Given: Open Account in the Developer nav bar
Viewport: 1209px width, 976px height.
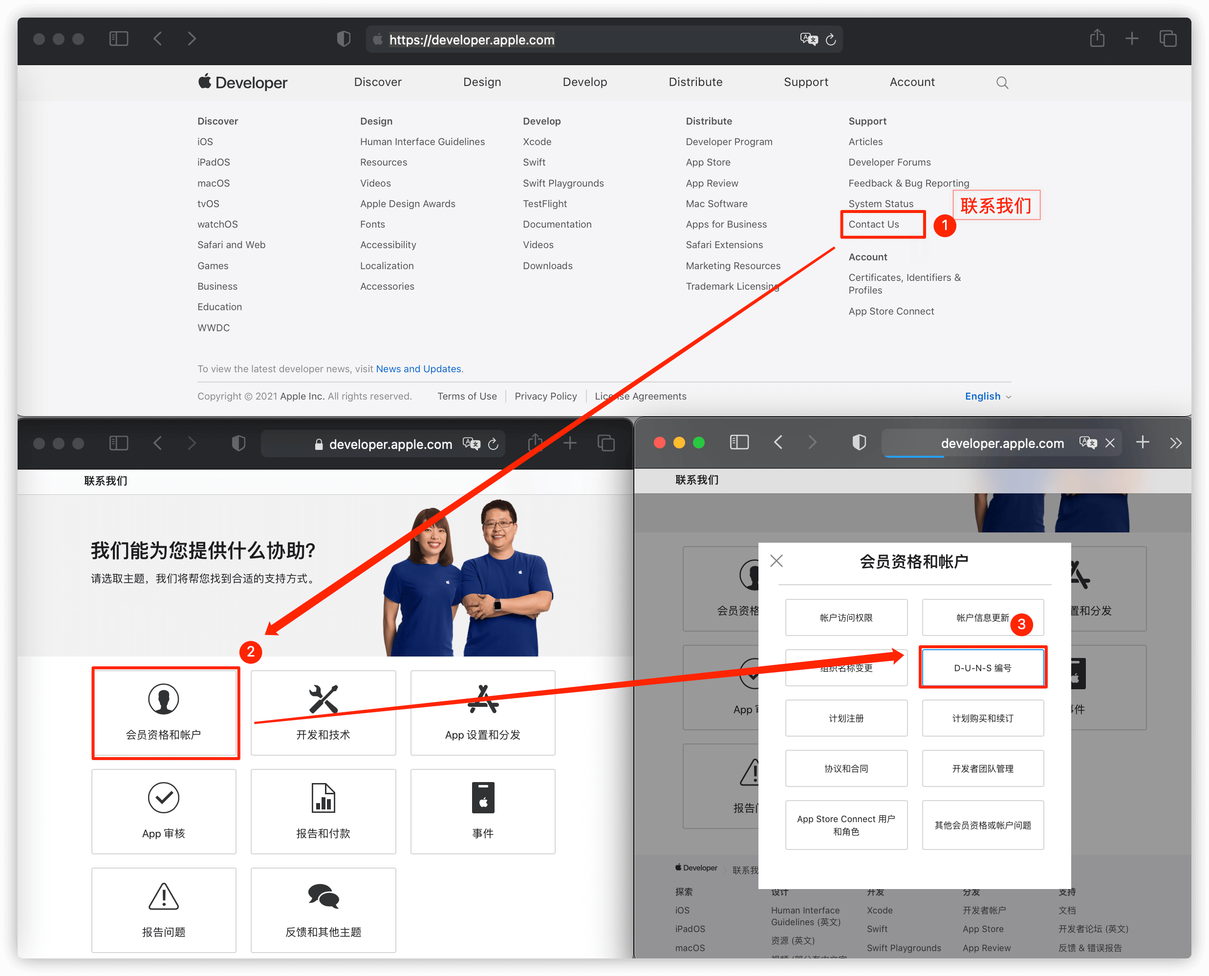Looking at the screenshot, I should click(x=911, y=82).
